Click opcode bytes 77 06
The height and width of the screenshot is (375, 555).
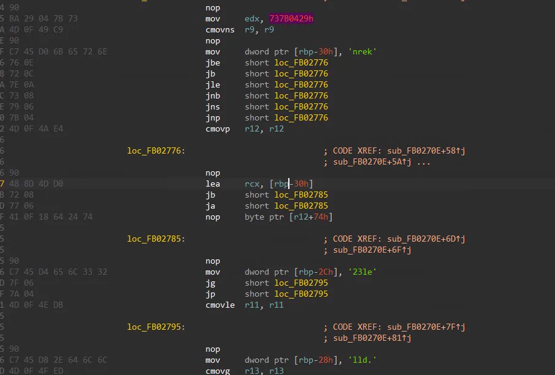(21, 206)
